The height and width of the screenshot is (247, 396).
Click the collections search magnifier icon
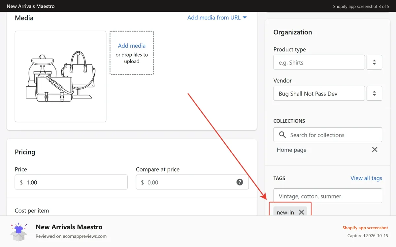point(282,135)
